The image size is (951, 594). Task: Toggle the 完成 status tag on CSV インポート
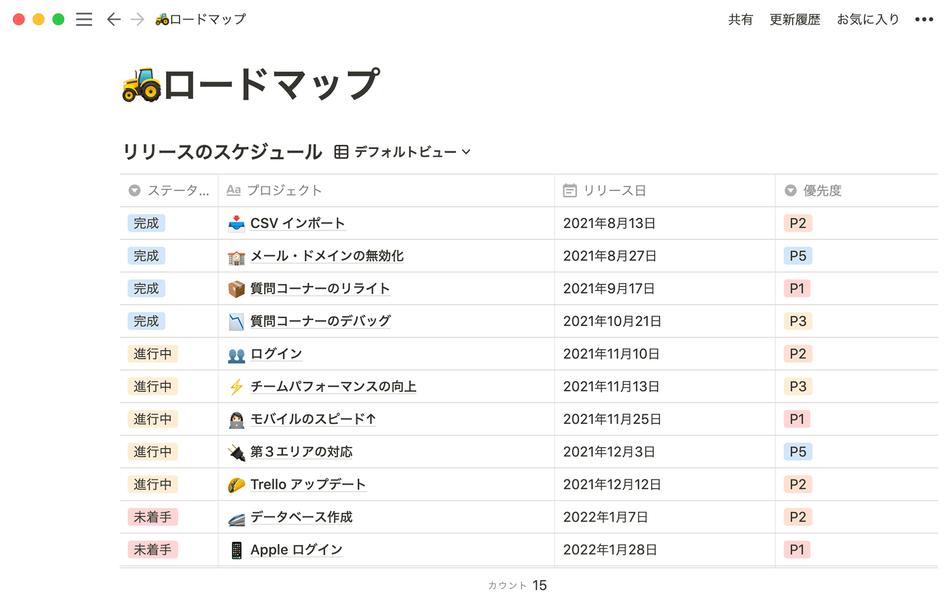pyautogui.click(x=146, y=223)
